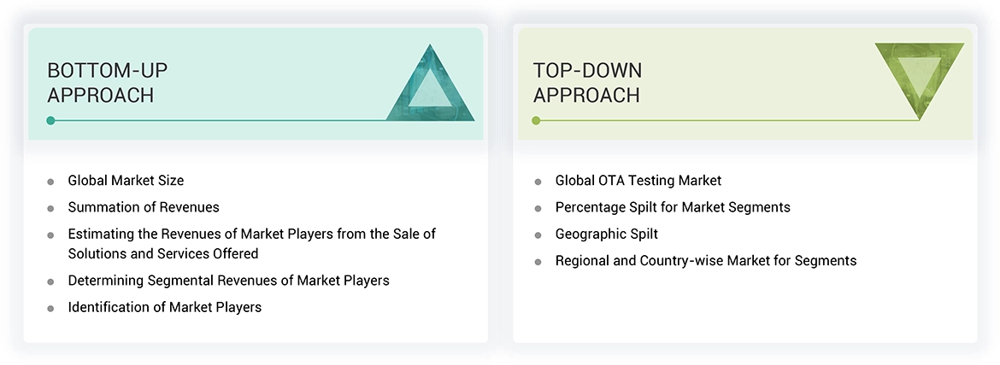1000x365 pixels.
Task: Click the green downward triangle icon
Action: tap(919, 75)
